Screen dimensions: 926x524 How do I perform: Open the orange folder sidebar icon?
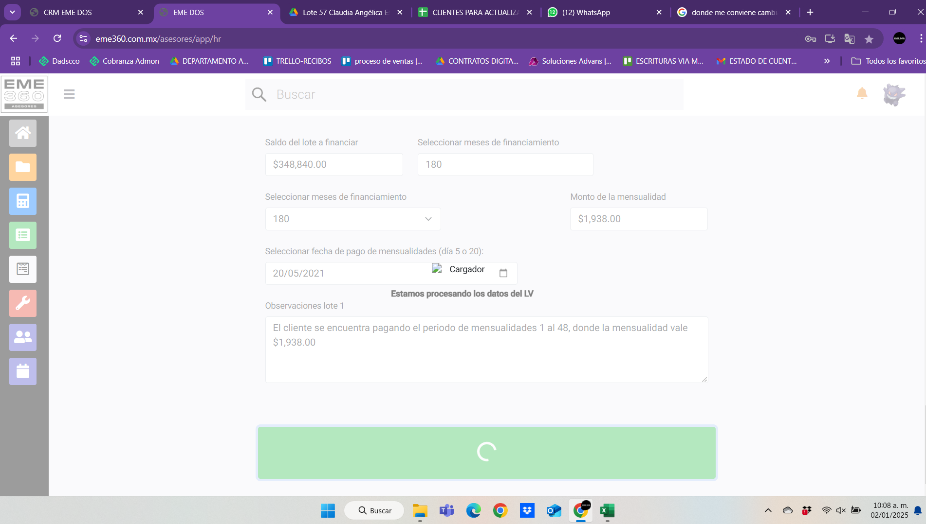[23, 167]
